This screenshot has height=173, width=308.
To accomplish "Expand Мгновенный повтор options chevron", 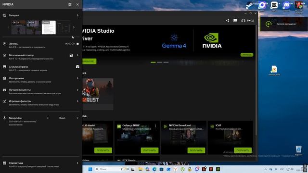I will pyautogui.click(x=77, y=55).
